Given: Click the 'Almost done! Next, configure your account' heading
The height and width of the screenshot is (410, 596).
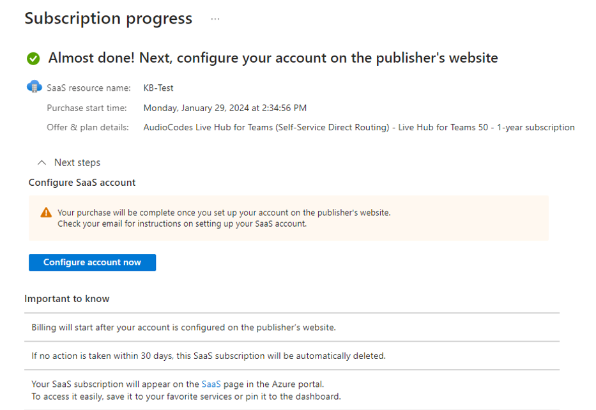Looking at the screenshot, I should pos(273,57).
